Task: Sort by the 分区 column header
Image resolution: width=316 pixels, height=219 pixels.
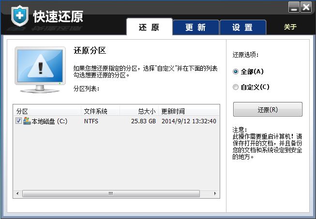Action: (47, 111)
